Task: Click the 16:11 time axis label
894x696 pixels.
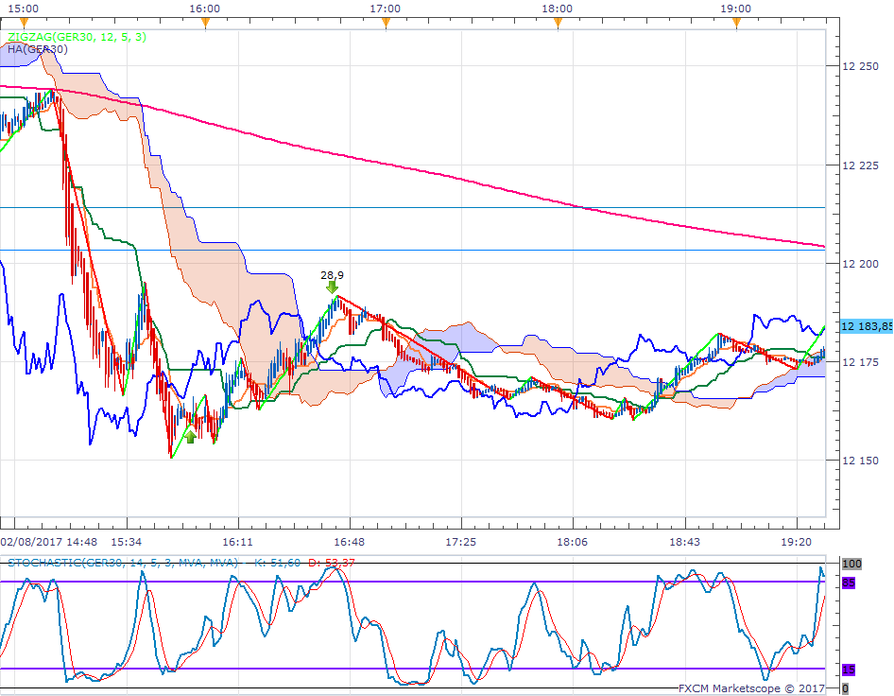Action: tap(237, 542)
